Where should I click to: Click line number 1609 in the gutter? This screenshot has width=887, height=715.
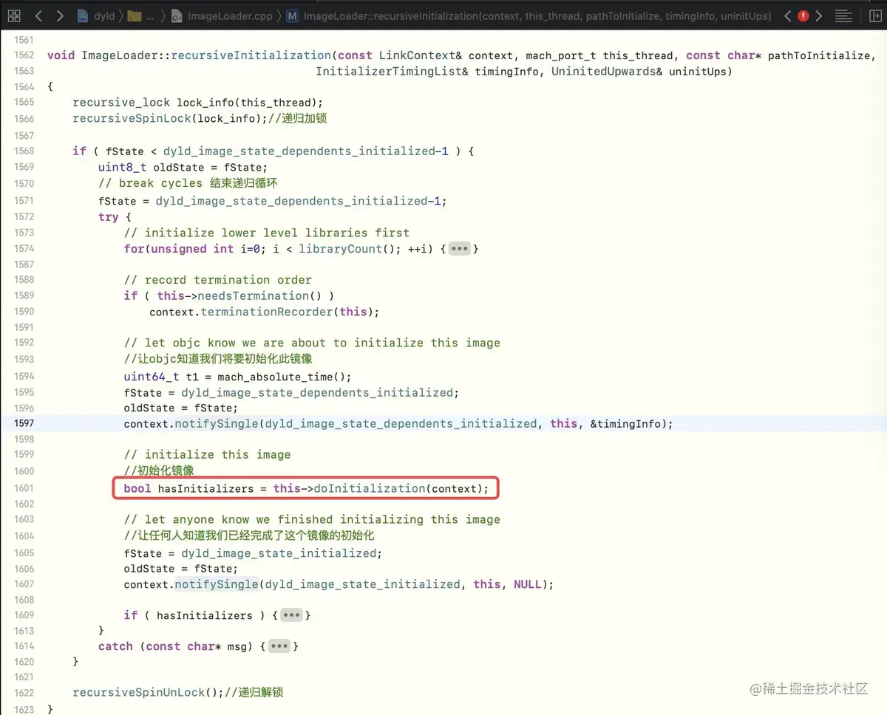(x=24, y=615)
